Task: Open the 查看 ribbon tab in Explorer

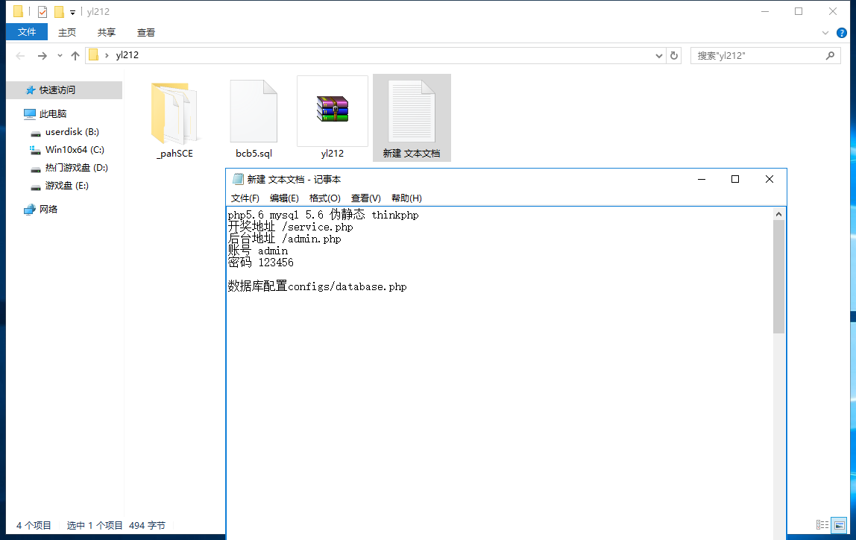Action: (x=145, y=33)
